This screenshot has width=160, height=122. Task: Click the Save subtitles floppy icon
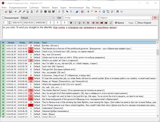pyautogui.click(x=10, y=12)
